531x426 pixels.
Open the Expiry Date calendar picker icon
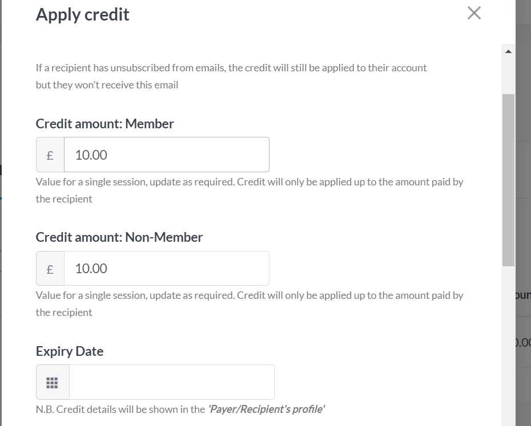(x=53, y=382)
